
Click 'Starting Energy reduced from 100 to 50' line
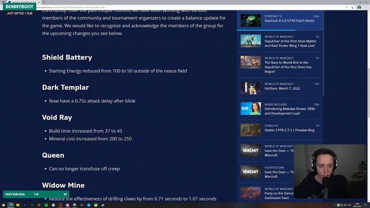click(118, 71)
